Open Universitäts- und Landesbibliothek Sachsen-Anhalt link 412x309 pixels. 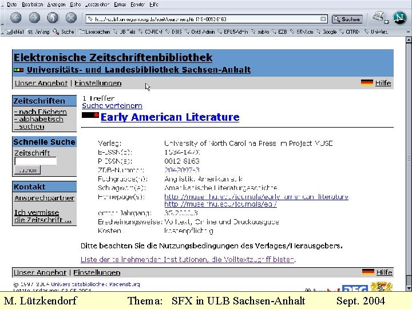[x=138, y=70]
